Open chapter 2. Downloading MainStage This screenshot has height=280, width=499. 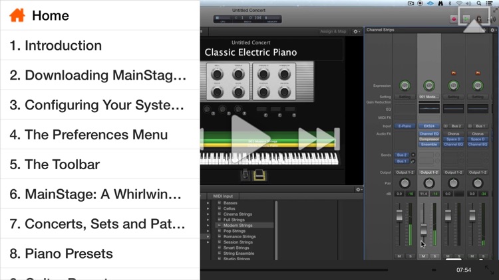[x=100, y=75]
